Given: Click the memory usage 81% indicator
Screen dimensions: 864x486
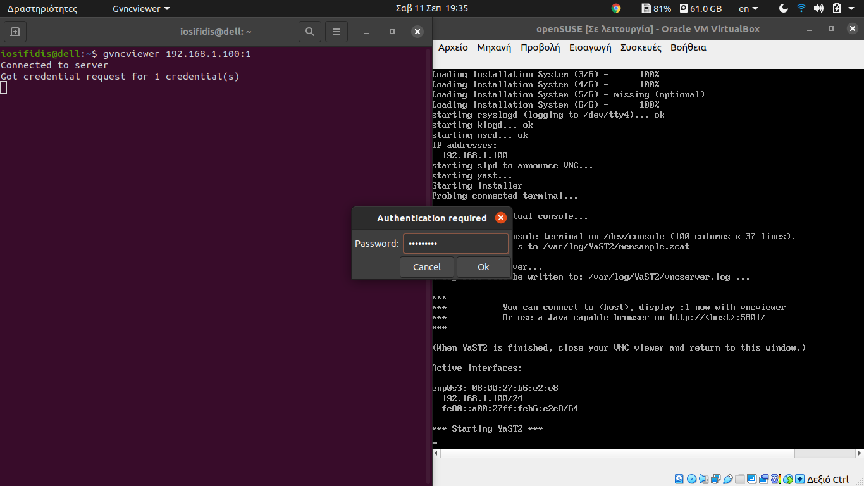Looking at the screenshot, I should [x=656, y=9].
